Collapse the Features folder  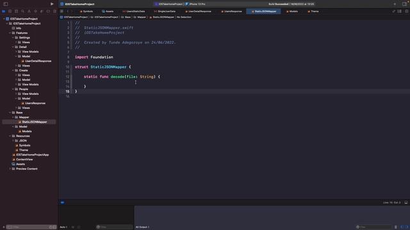point(10,33)
